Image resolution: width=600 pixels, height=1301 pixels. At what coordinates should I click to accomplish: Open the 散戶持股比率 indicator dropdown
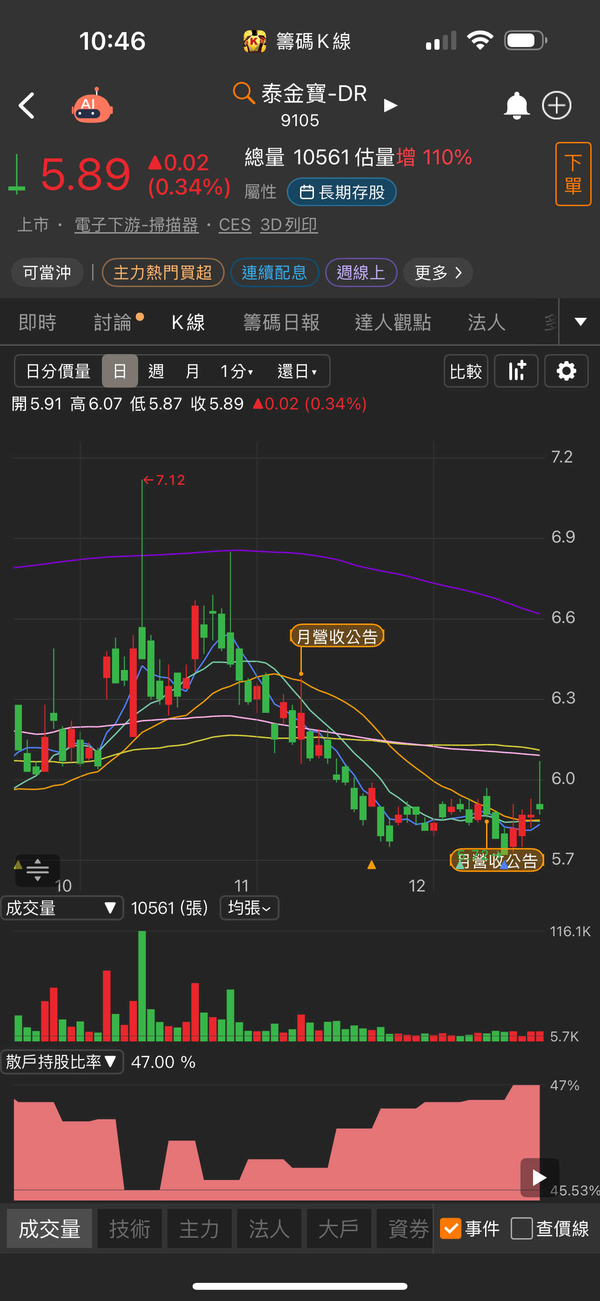coord(62,1062)
